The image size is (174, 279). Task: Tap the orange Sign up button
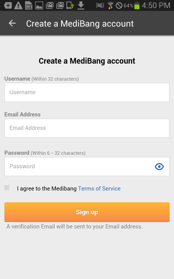point(87,212)
